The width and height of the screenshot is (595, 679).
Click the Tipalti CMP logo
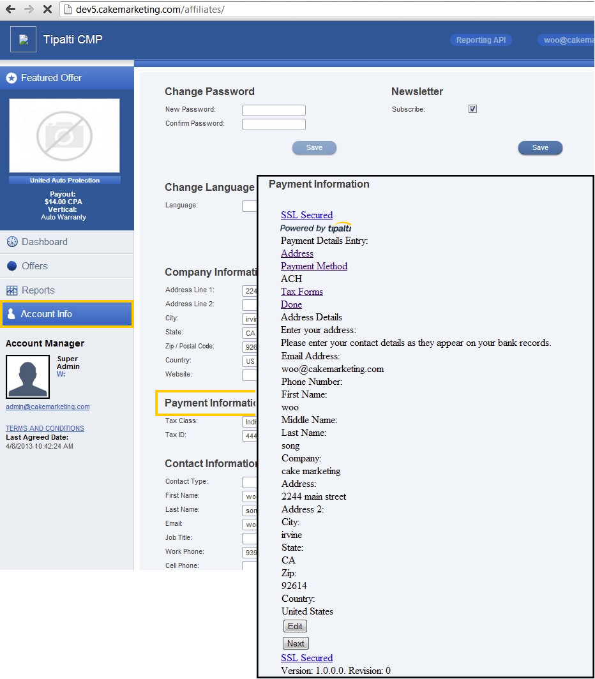[x=23, y=39]
